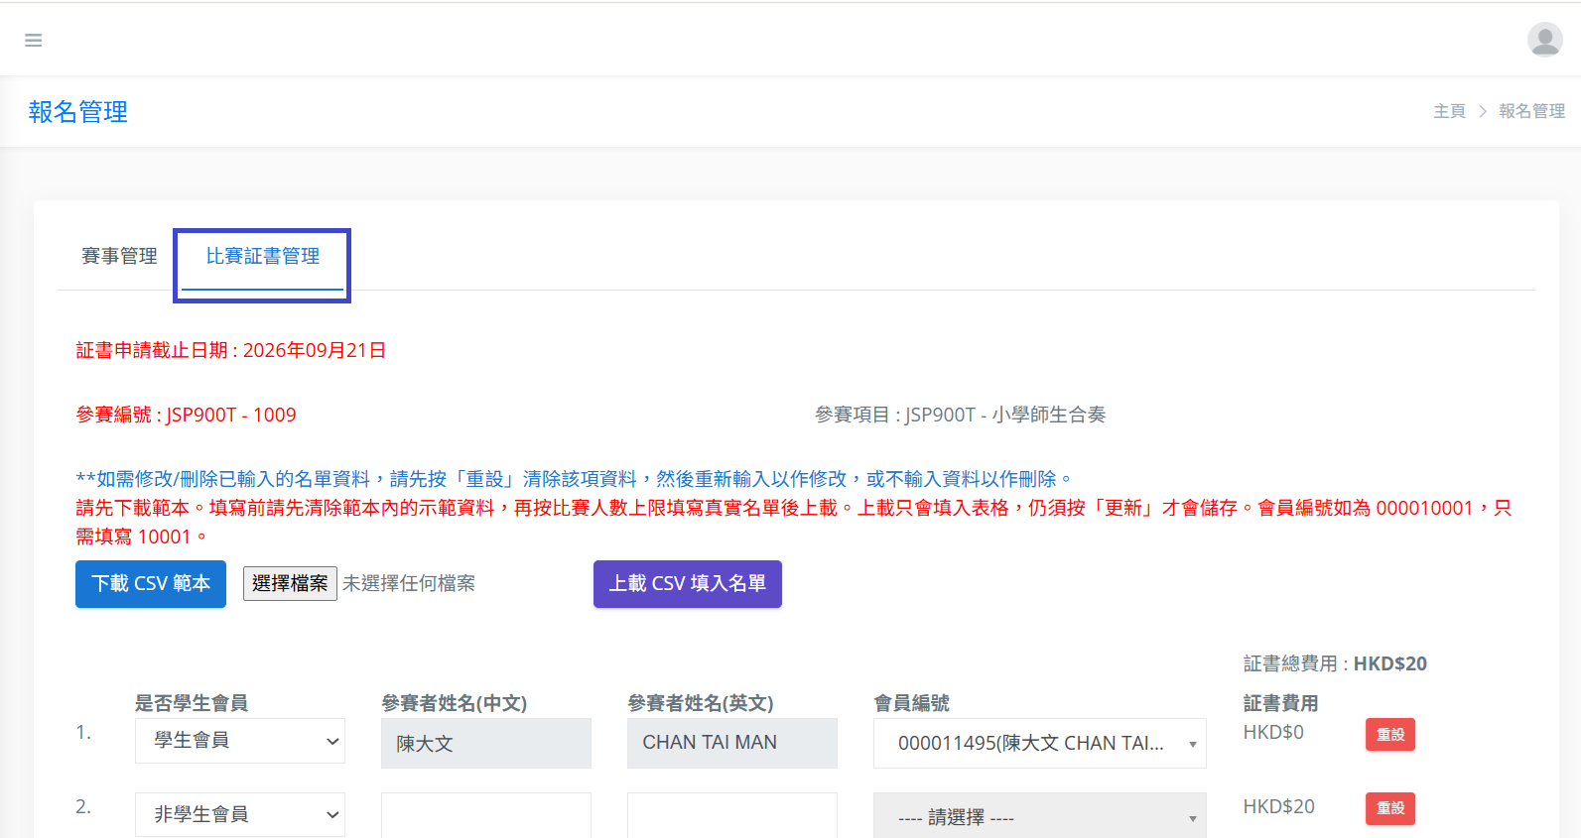Click 是否學生會員 column header
The width and height of the screenshot is (1581, 838).
point(192,703)
